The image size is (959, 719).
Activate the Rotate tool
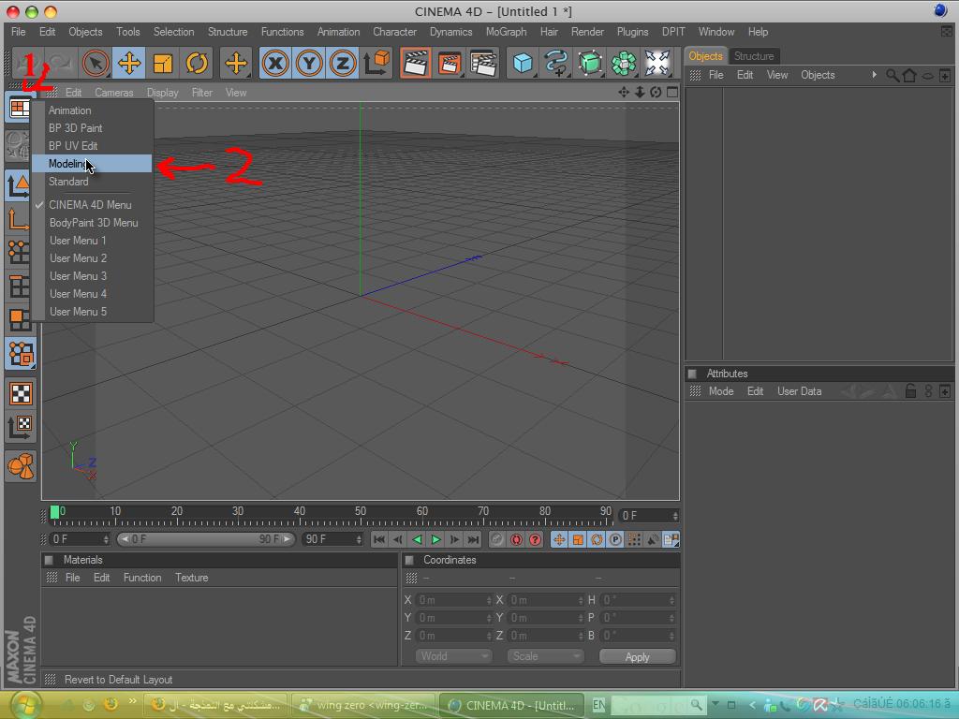197,63
